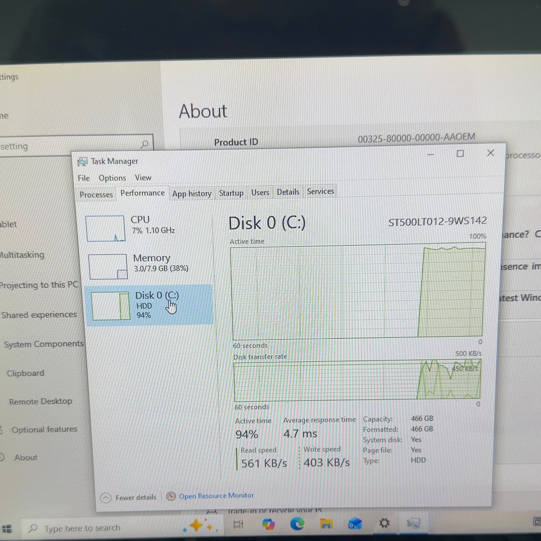Click the 4.7 ms response time value
The height and width of the screenshot is (541, 541).
[x=300, y=434]
